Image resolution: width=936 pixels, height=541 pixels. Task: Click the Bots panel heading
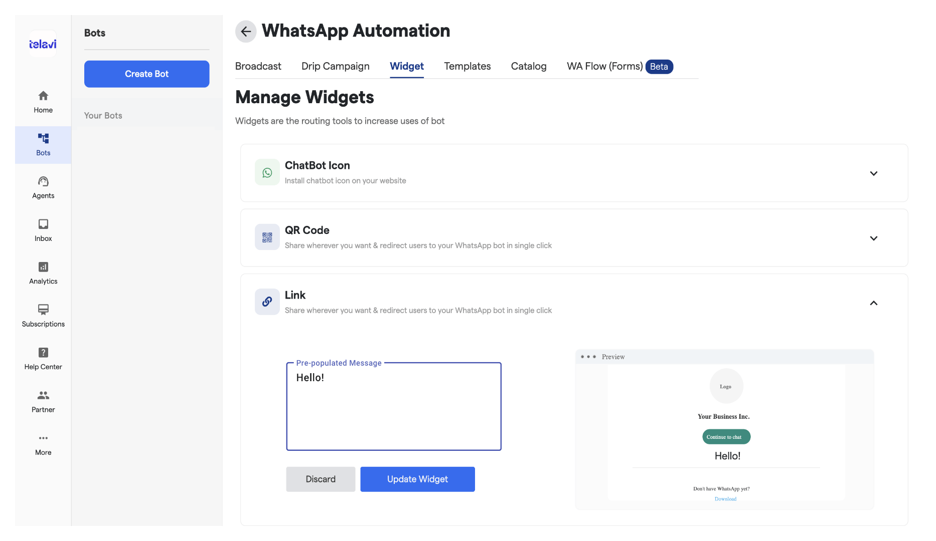pos(95,33)
